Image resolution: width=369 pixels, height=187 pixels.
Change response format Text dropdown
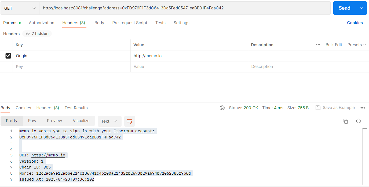pyautogui.click(x=109, y=121)
